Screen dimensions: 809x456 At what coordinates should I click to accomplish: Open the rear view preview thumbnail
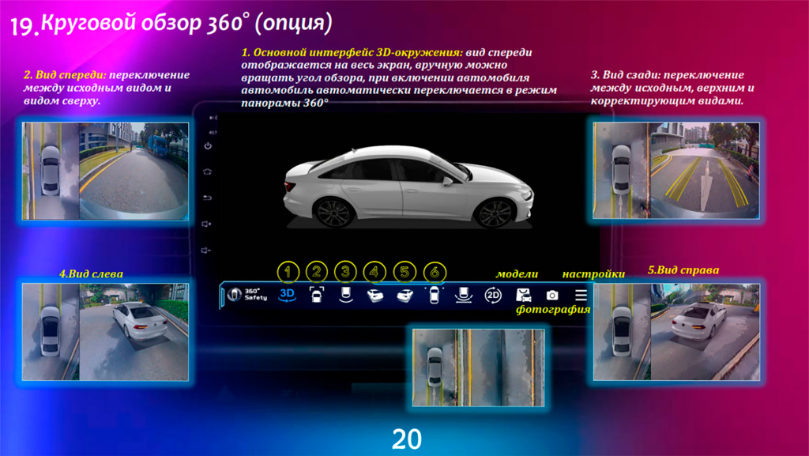pyautogui.click(x=678, y=171)
